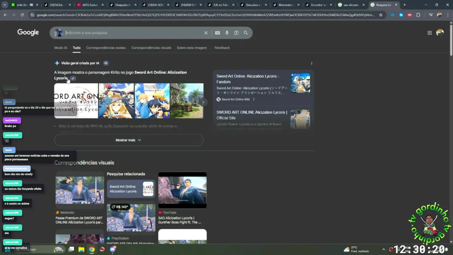Open a new browser tab
Screen dimensions: 453x255
point(405,5)
